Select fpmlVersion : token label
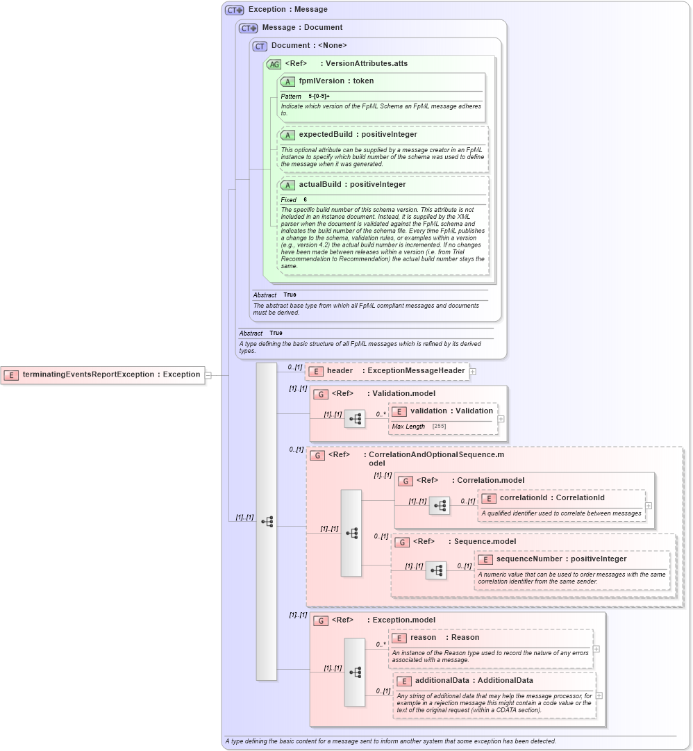The height and width of the screenshot is (751, 693). (x=337, y=81)
